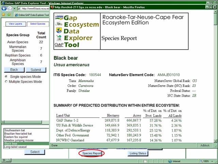
Task: Maximize the Firefox Black bear window
Action: click(211, 7)
